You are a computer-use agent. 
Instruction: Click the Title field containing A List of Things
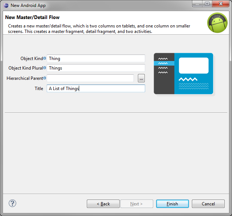coord(96,89)
